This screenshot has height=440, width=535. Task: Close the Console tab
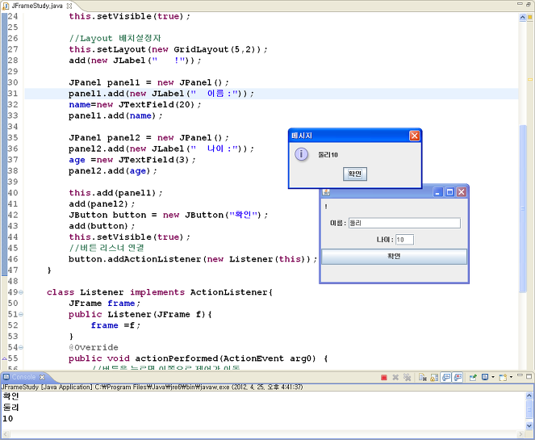(x=42, y=377)
